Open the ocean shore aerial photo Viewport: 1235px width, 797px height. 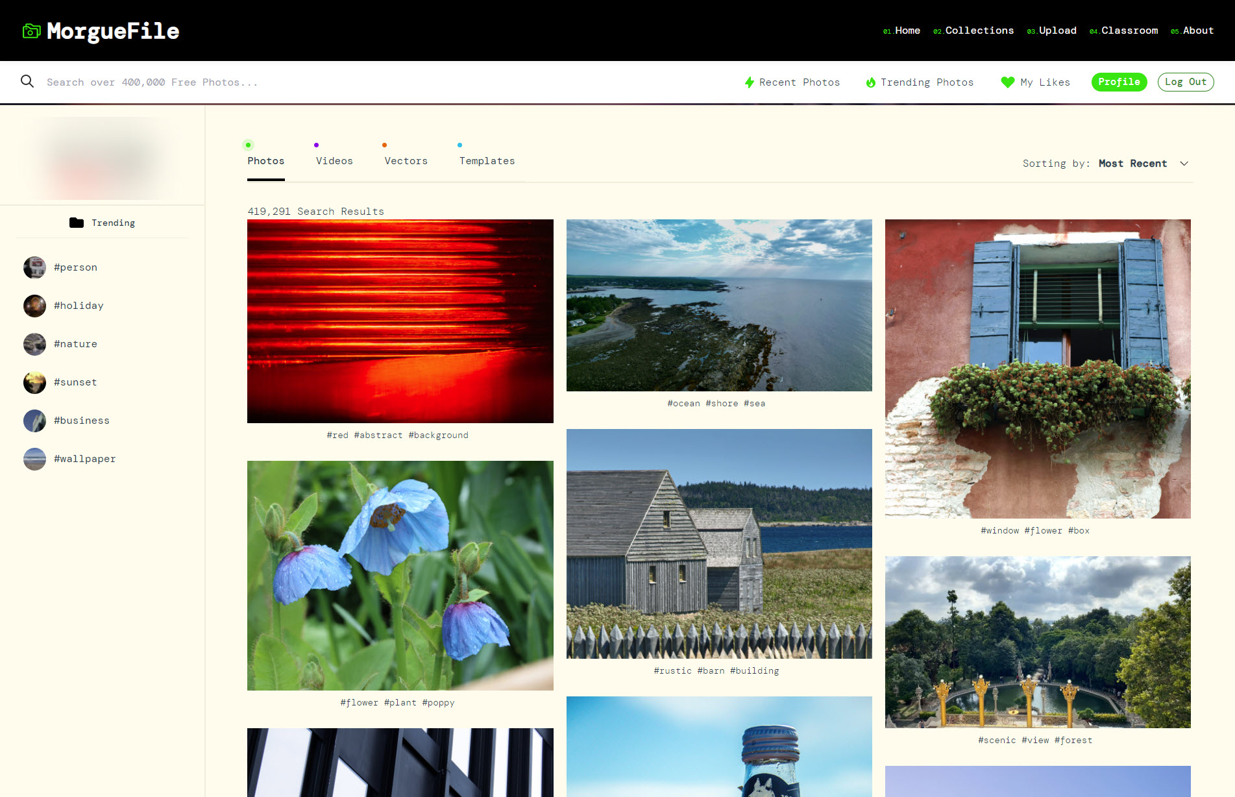pos(719,305)
